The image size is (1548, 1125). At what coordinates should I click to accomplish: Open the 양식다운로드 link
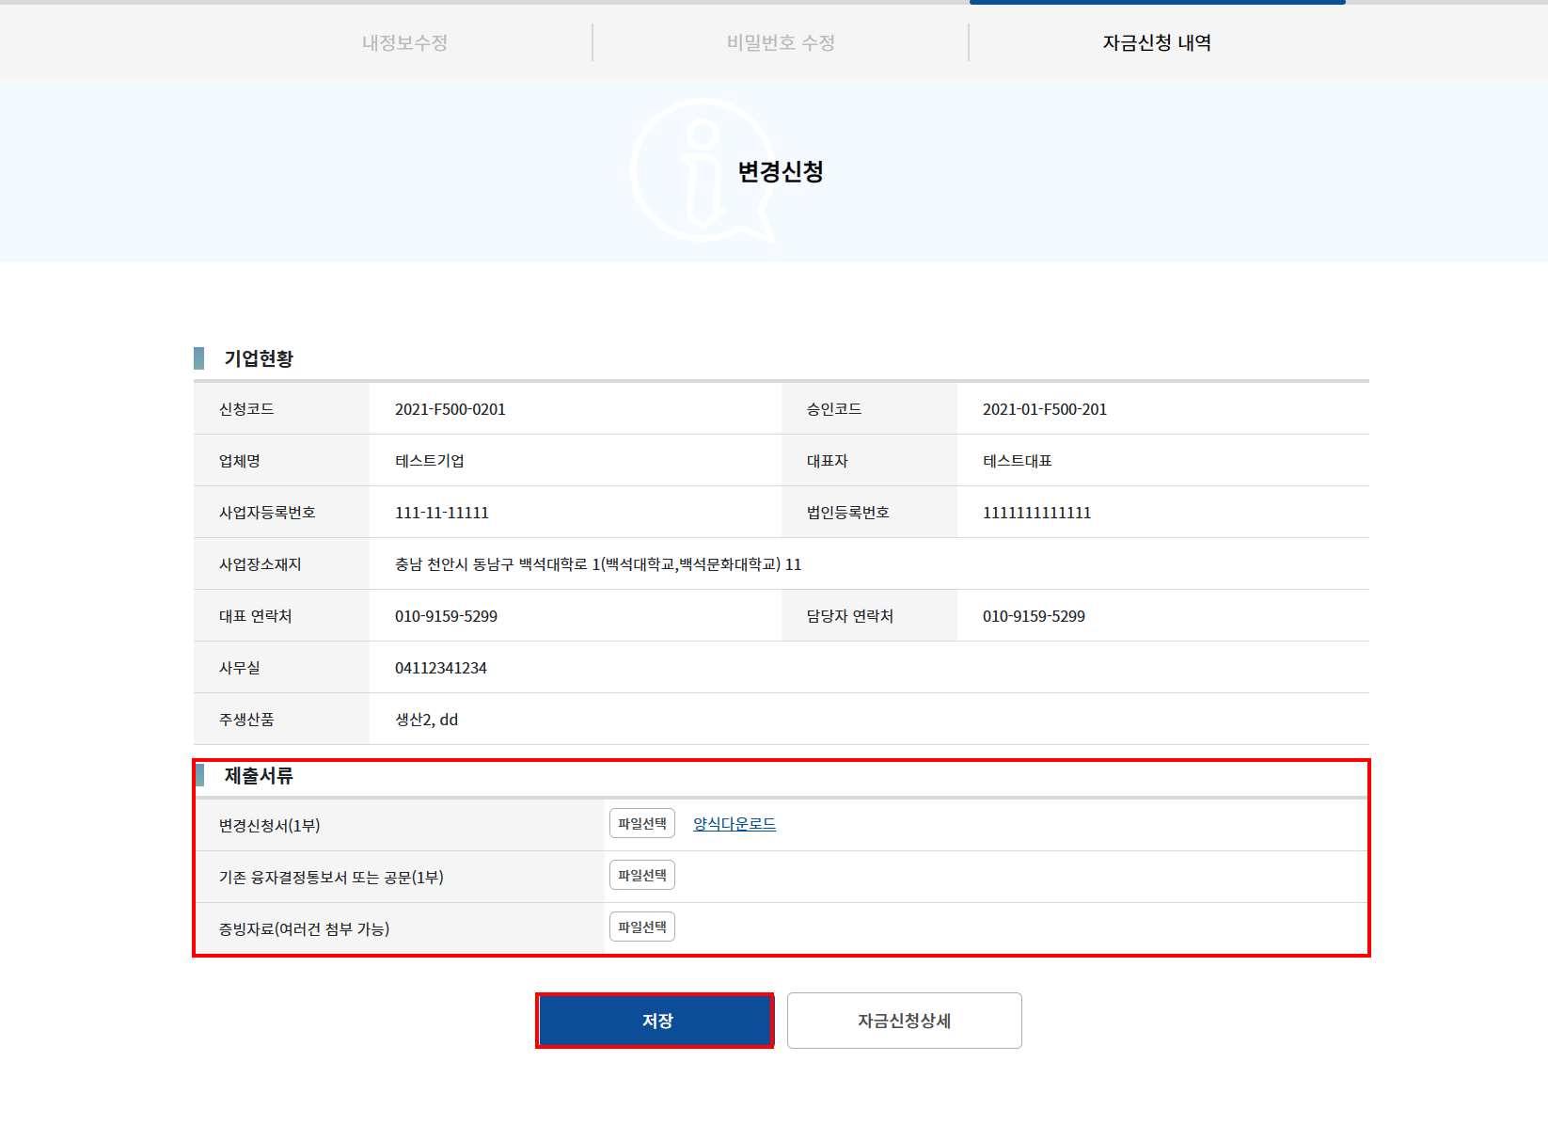(735, 824)
